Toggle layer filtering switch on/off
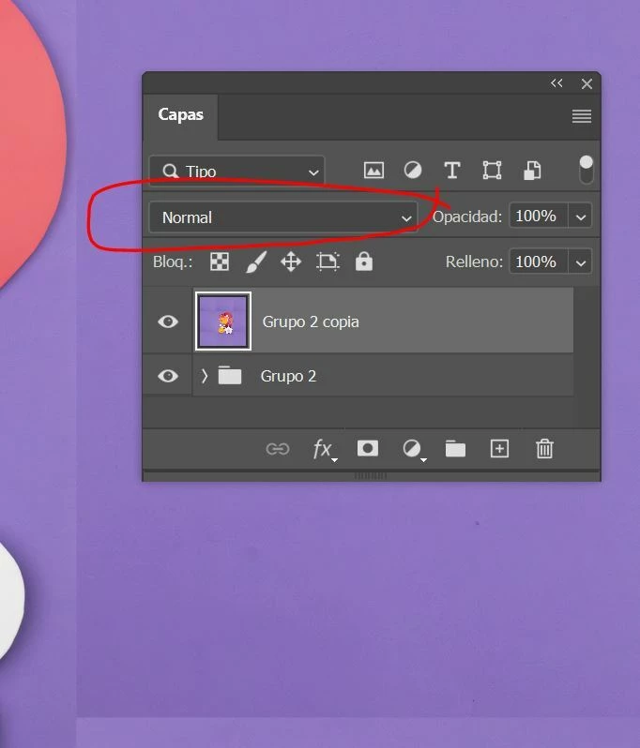The height and width of the screenshot is (748, 640). coord(586,170)
